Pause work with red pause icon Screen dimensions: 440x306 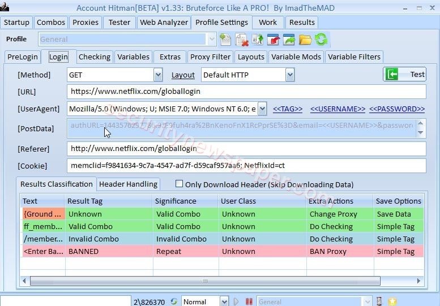click(249, 301)
